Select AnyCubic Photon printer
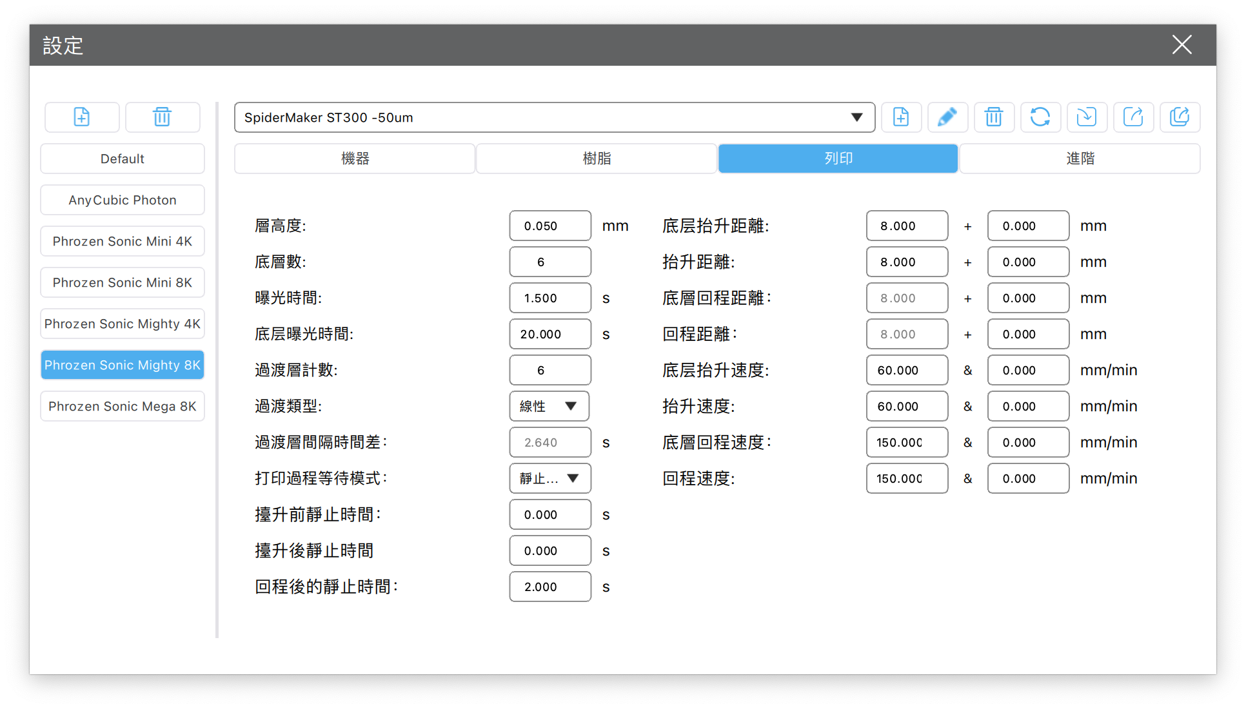1246x709 pixels. click(123, 200)
